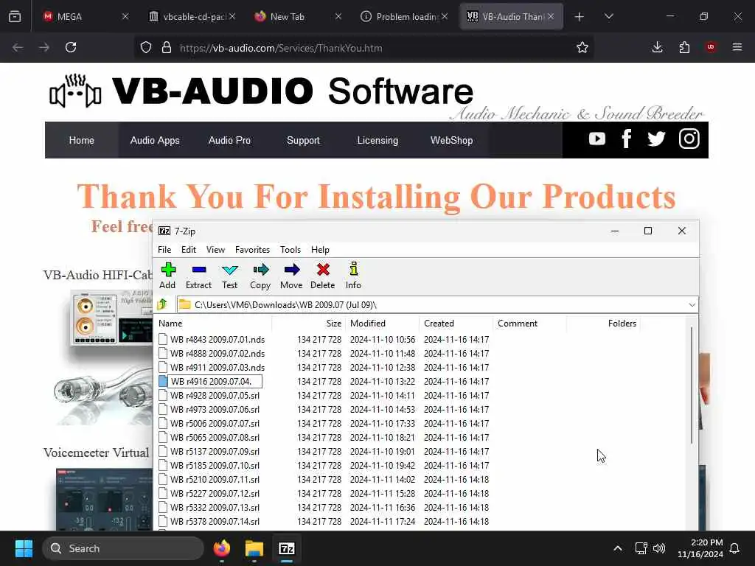List all tabs with the chevron
This screenshot has height=566, width=755.
609,16
